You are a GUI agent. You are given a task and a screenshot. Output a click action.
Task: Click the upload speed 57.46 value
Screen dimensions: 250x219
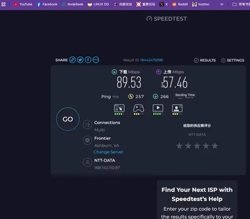point(175,82)
